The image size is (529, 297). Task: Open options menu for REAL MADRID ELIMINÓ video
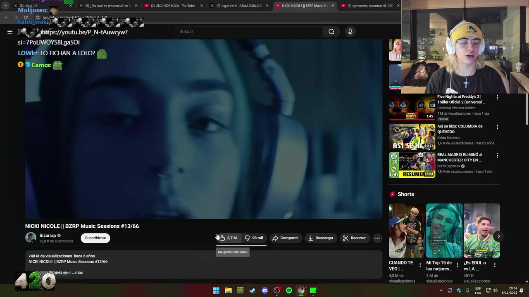click(498, 156)
